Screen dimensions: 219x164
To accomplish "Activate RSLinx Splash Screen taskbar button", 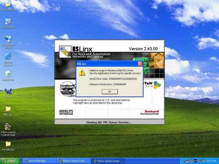I will coord(108,161).
